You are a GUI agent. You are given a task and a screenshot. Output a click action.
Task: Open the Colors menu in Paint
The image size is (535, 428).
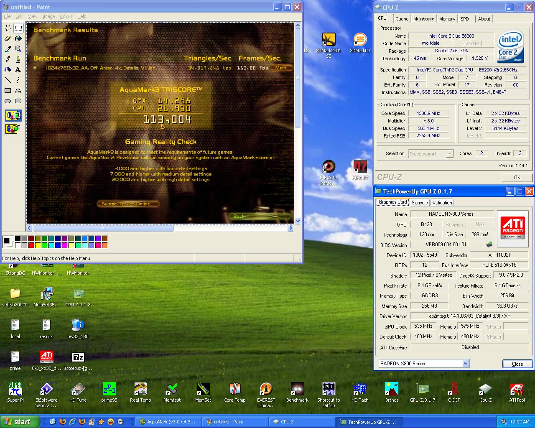point(66,16)
